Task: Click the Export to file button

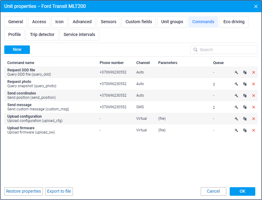Action: [x=59, y=191]
